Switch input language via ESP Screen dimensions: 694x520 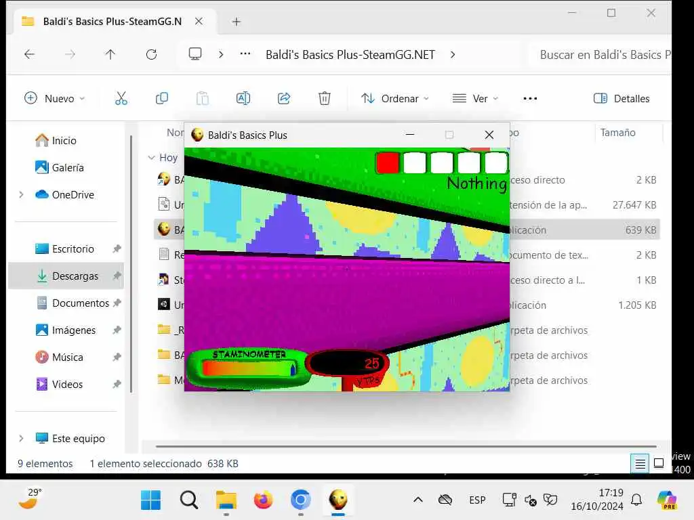click(x=477, y=500)
